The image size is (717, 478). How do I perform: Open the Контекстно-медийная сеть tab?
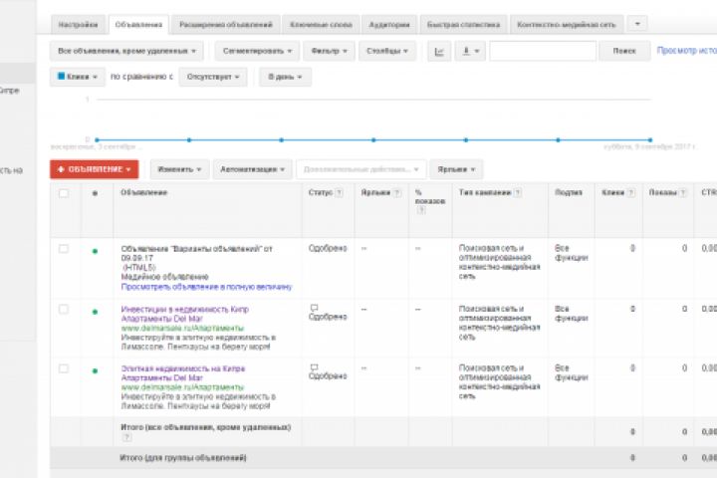point(566,25)
